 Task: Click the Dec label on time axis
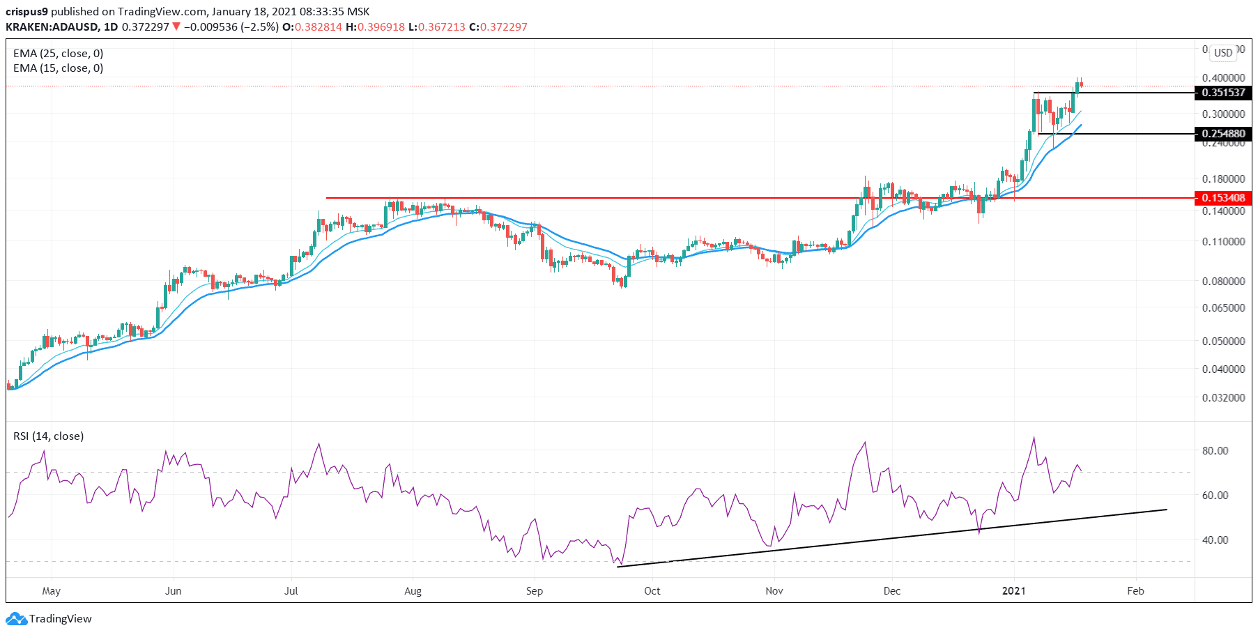click(892, 590)
